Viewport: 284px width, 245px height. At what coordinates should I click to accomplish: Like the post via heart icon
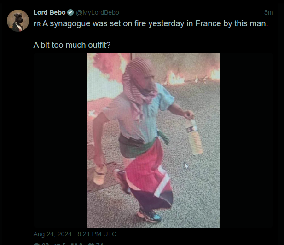(x=91, y=244)
